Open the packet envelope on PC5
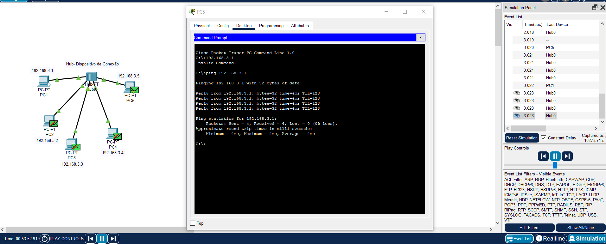The height and width of the screenshot is (244, 606). pos(135,90)
